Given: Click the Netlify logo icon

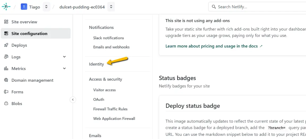Looking at the screenshot, I should [6, 7].
